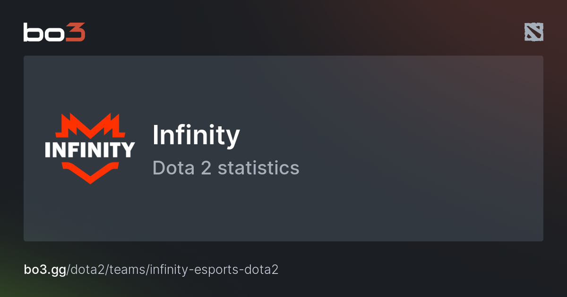Click the Infinity team logo

[x=90, y=148]
